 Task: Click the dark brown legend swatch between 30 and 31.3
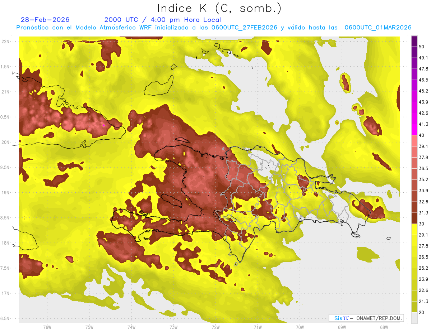[414, 218]
